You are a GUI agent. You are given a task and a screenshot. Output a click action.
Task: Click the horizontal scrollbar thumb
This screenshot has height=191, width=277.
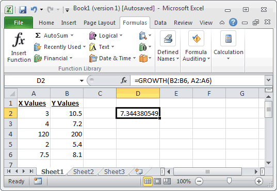coord(207,171)
